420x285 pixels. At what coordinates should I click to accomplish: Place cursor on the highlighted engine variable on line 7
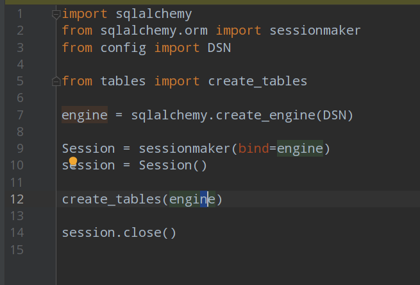[x=84, y=116]
